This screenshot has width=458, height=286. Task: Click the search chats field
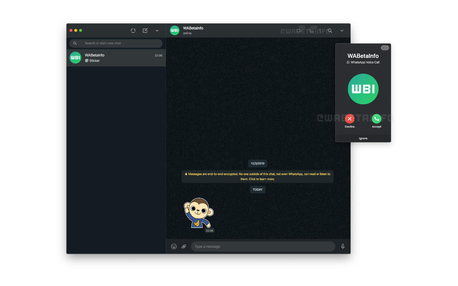click(x=116, y=43)
